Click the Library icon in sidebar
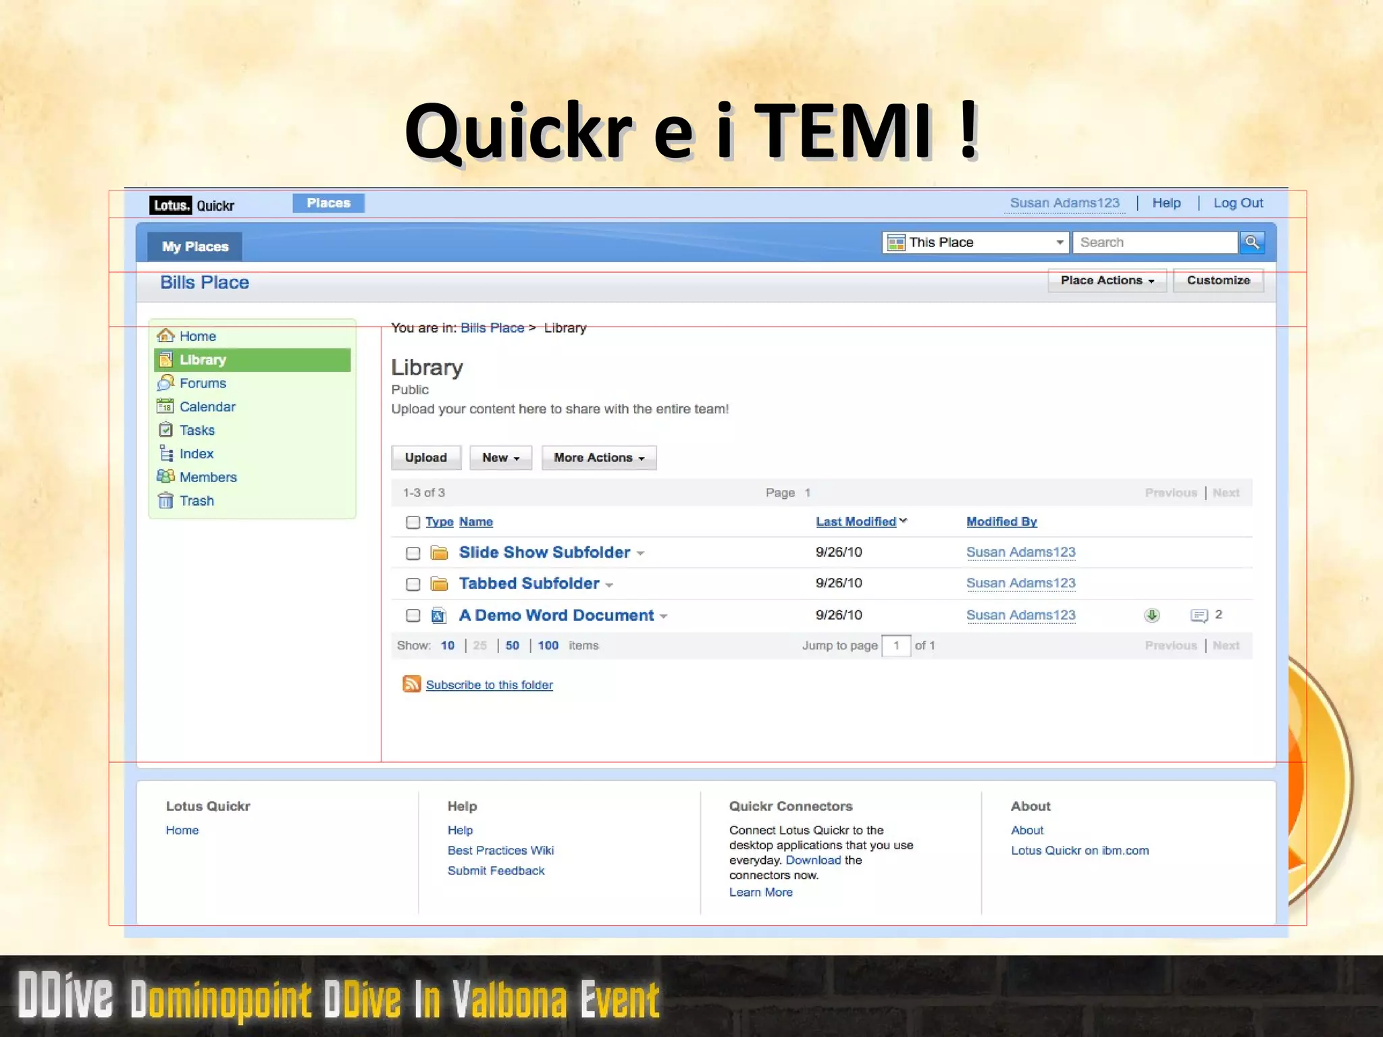The height and width of the screenshot is (1037, 1383). (165, 360)
